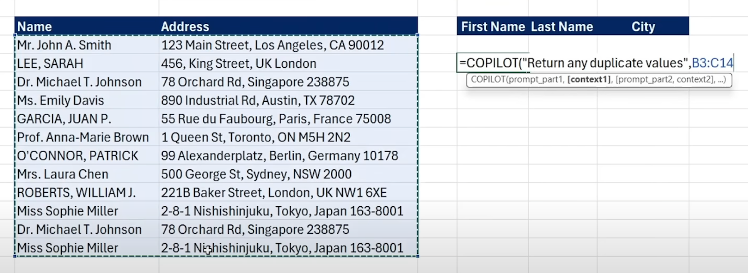Screen dimensions: 748x273
Task: Click the COPILOT formula input cell
Action: pos(596,63)
